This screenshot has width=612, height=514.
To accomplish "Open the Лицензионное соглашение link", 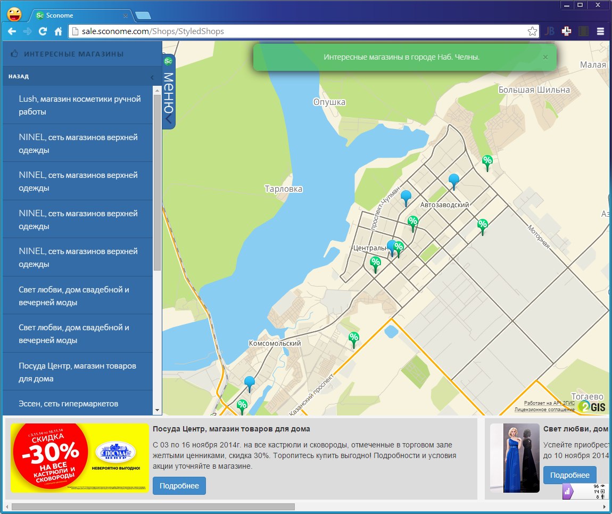I will [544, 409].
